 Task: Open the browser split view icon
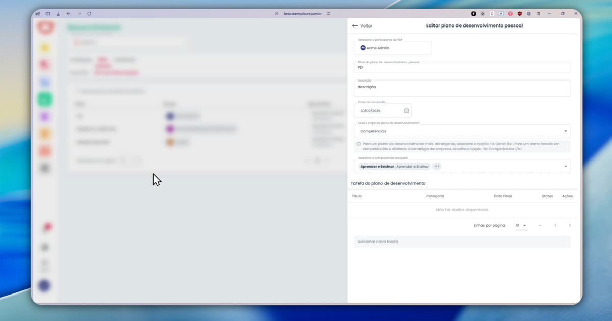point(538,14)
